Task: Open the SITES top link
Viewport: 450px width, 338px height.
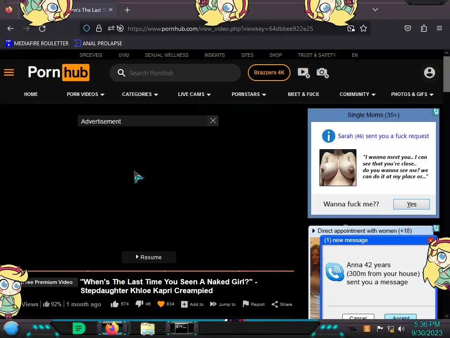Action: coord(247,55)
